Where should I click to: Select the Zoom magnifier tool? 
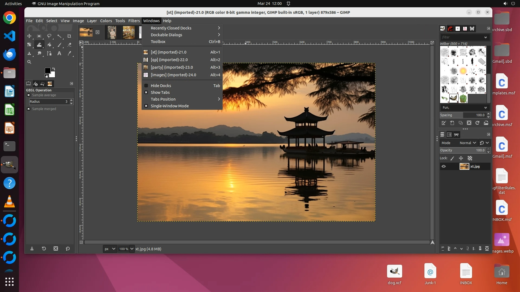tap(29, 62)
